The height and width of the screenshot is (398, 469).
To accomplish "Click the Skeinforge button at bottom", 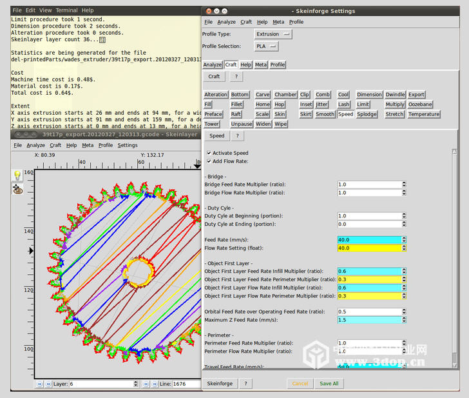I will click(220, 384).
